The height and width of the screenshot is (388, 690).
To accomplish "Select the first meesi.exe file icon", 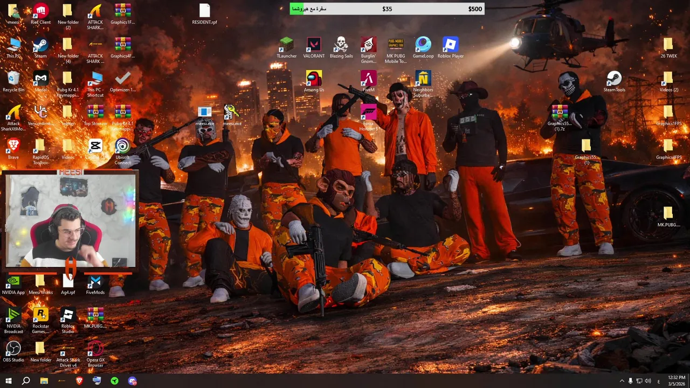I will [204, 115].
